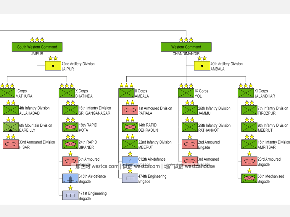Select the 26th Infantry Division symbol
The width and height of the screenshot is (290, 217).
190,110
